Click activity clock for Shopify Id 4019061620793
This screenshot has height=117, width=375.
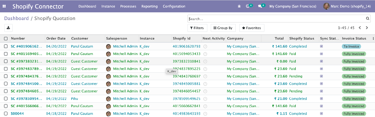pos(205,46)
